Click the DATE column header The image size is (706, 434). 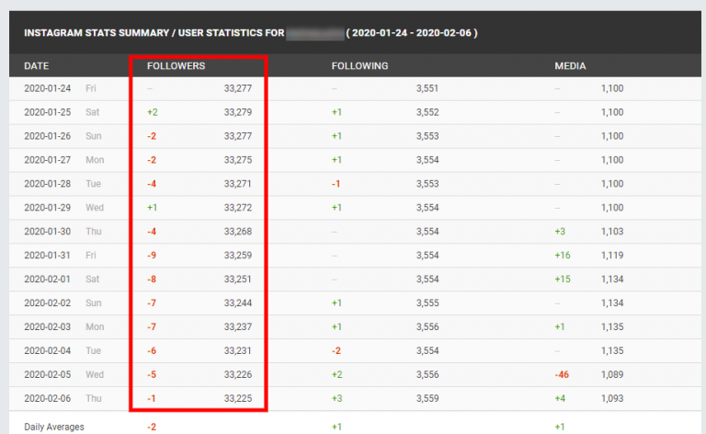(x=37, y=66)
